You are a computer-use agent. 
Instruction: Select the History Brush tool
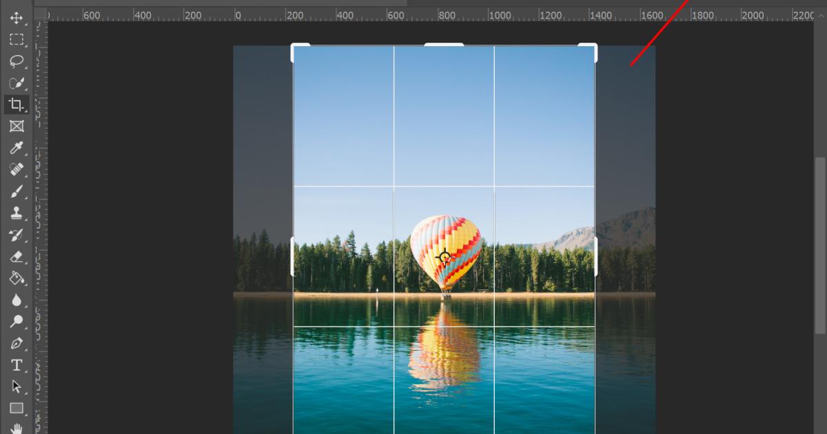click(17, 234)
